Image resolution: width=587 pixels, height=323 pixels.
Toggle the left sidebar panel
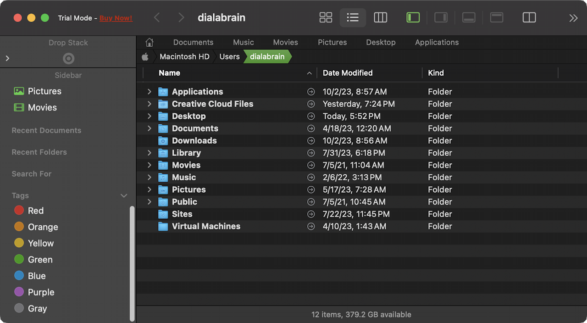click(x=413, y=18)
